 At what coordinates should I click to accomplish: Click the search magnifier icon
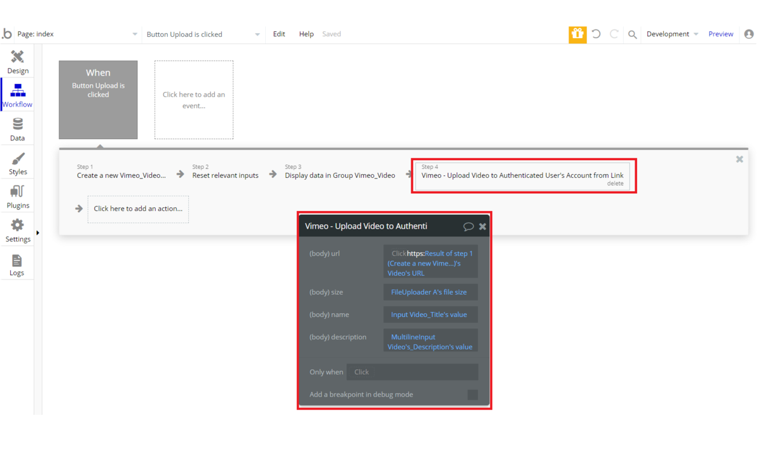[633, 35]
